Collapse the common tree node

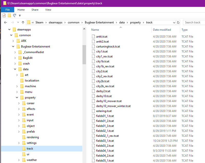coord(11,35)
